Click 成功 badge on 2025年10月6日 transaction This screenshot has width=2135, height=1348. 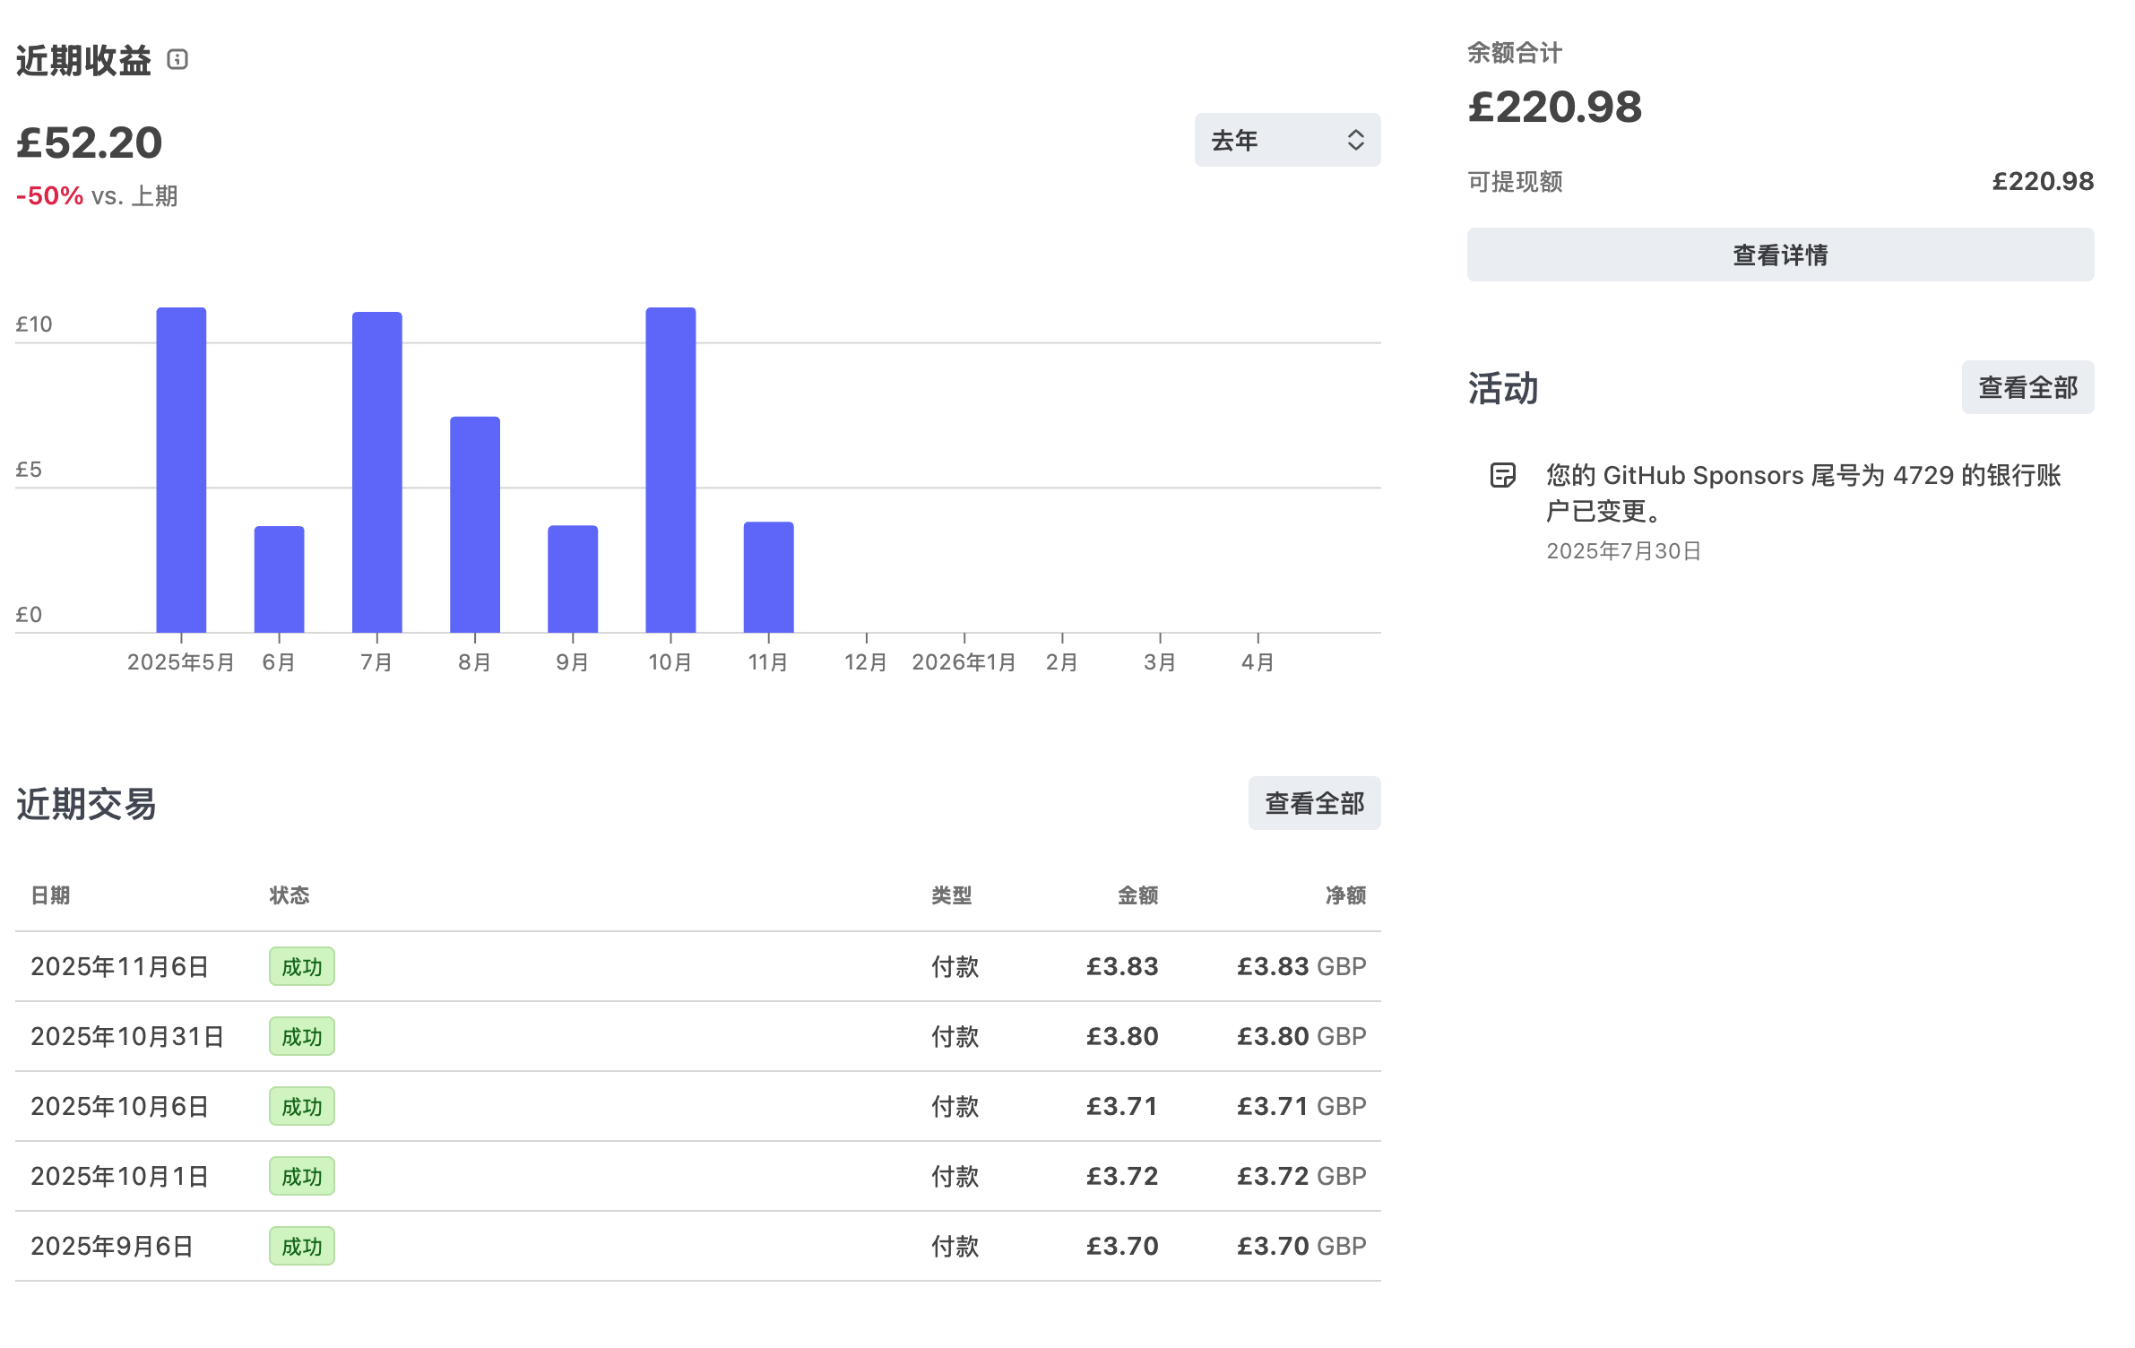pyautogui.click(x=301, y=1107)
